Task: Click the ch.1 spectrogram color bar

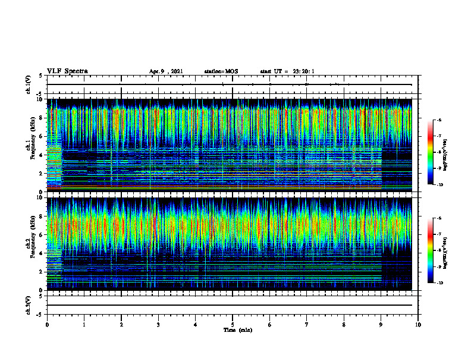Action: tap(431, 152)
